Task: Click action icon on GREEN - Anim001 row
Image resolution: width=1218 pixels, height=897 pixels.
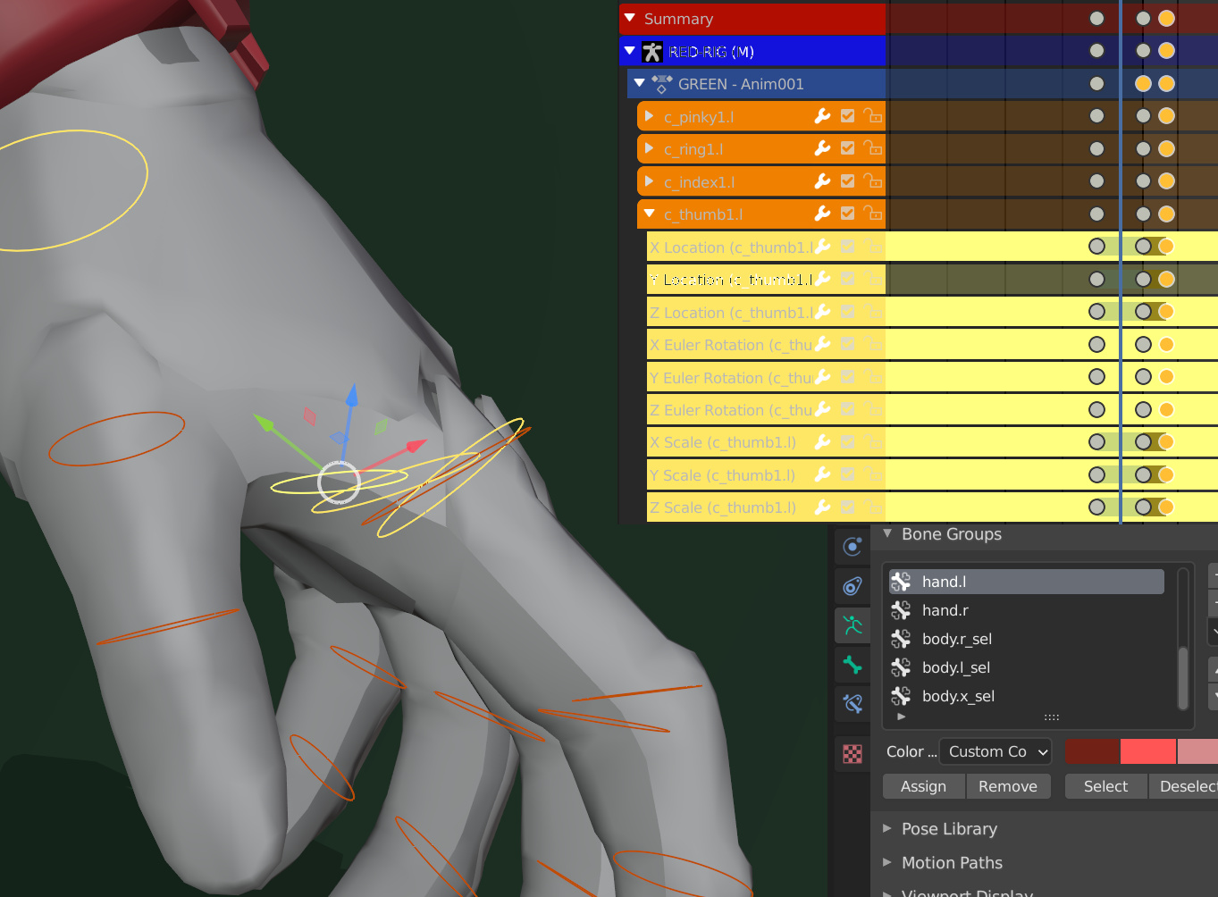Action: (662, 84)
